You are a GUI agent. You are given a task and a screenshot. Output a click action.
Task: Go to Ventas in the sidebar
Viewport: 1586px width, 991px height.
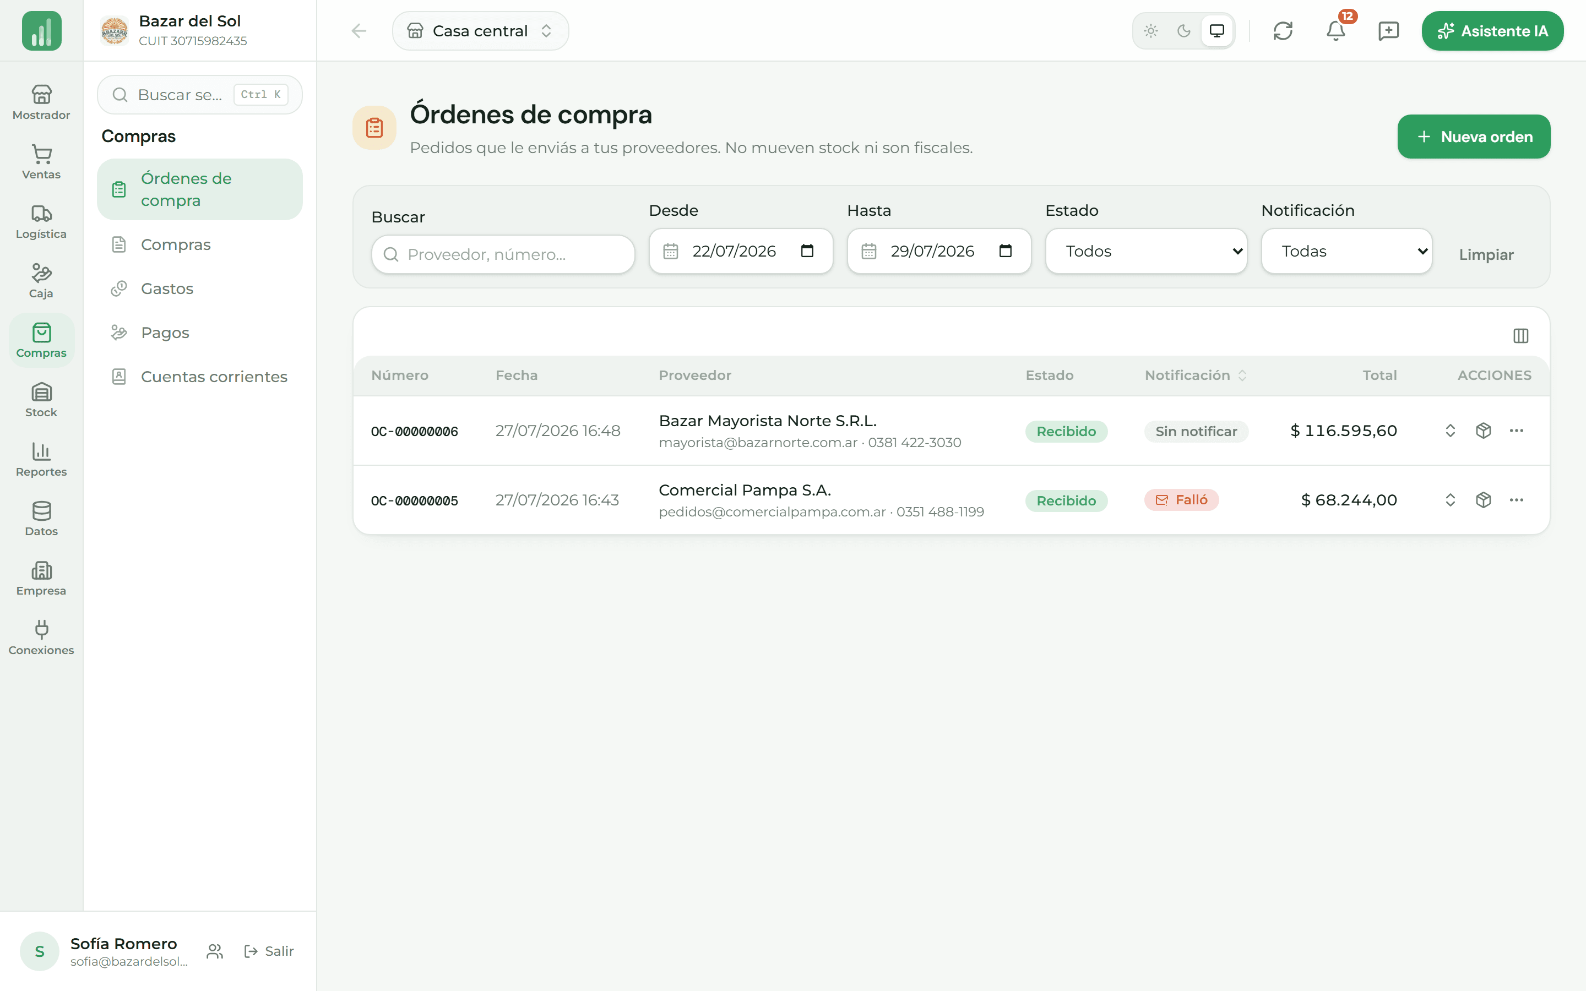coord(41,162)
